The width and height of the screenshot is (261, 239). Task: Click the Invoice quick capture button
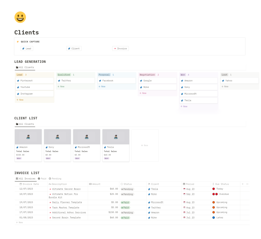120,48
